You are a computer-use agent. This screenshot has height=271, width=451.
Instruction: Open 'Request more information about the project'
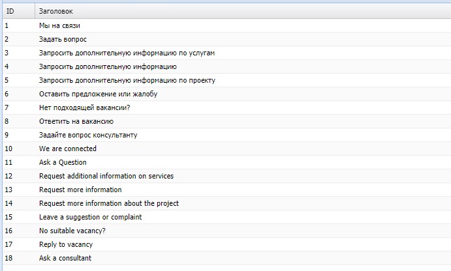(109, 203)
